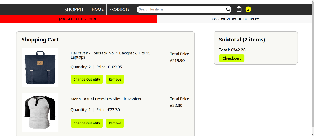Click the red 50% Global Discount banner

click(x=78, y=19)
